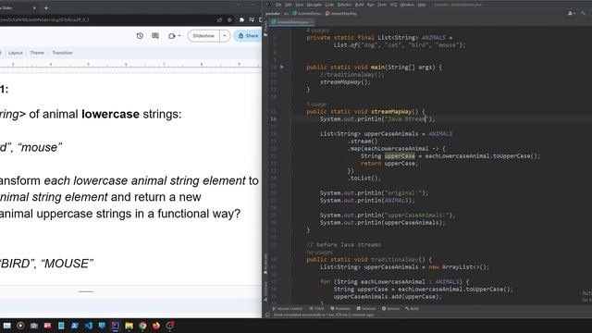Open Google Chrome from the taskbar

142,326
